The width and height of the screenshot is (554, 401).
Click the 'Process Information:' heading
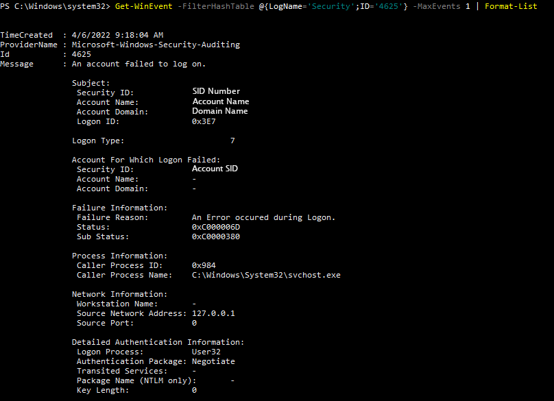[119, 256]
